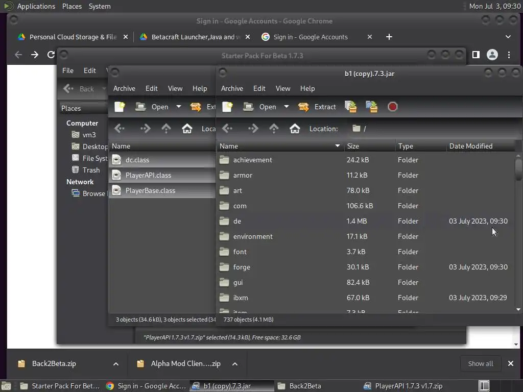The image size is (523, 392).
Task: Click red Stop icon in archive toolbar
Action: (393, 107)
